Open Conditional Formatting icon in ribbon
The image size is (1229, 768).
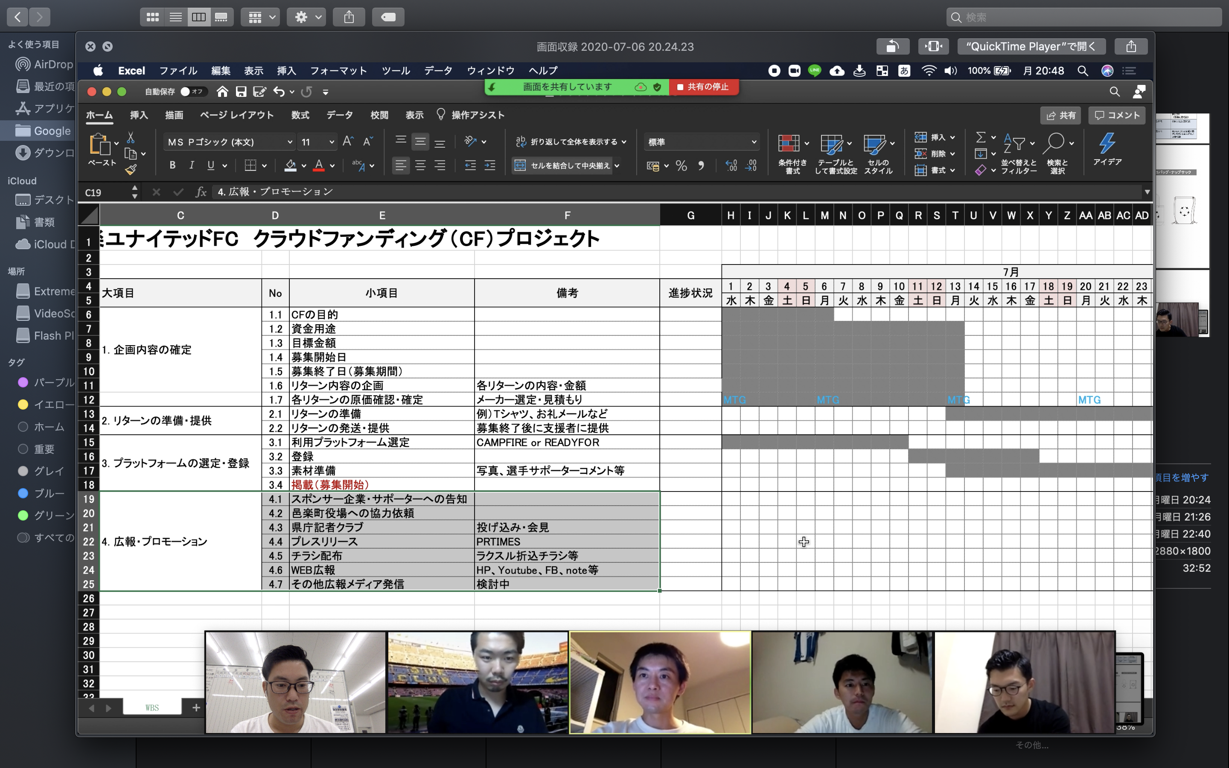pos(788,144)
